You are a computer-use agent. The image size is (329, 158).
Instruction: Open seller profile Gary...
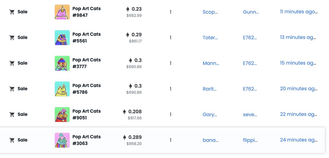[210, 115]
